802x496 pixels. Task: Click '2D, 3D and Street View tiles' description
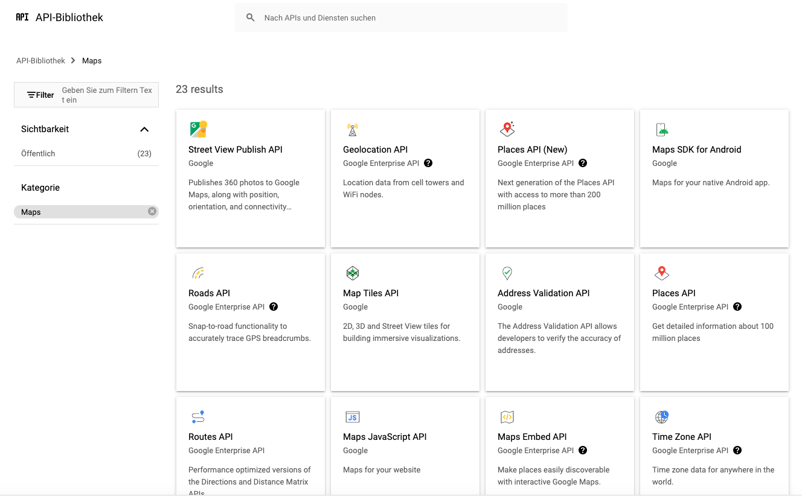tap(402, 332)
